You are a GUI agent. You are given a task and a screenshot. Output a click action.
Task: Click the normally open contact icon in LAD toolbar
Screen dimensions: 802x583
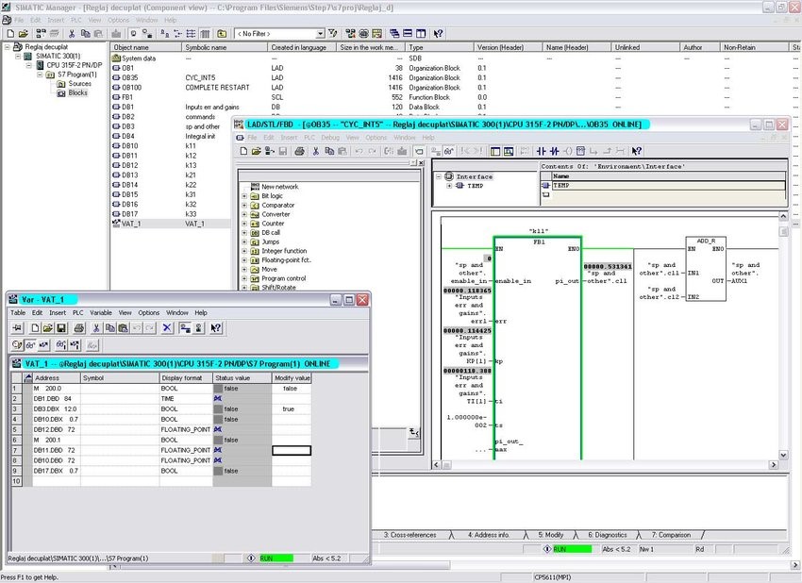[x=542, y=151]
